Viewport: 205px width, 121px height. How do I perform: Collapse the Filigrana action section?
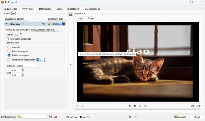(6, 24)
